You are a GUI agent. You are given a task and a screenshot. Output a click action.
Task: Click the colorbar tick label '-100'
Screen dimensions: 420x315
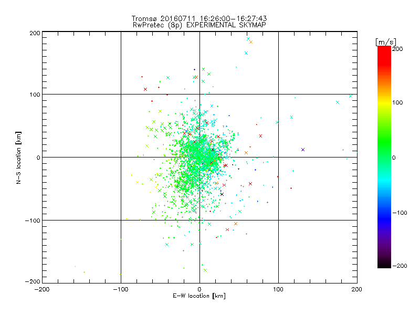click(400, 213)
